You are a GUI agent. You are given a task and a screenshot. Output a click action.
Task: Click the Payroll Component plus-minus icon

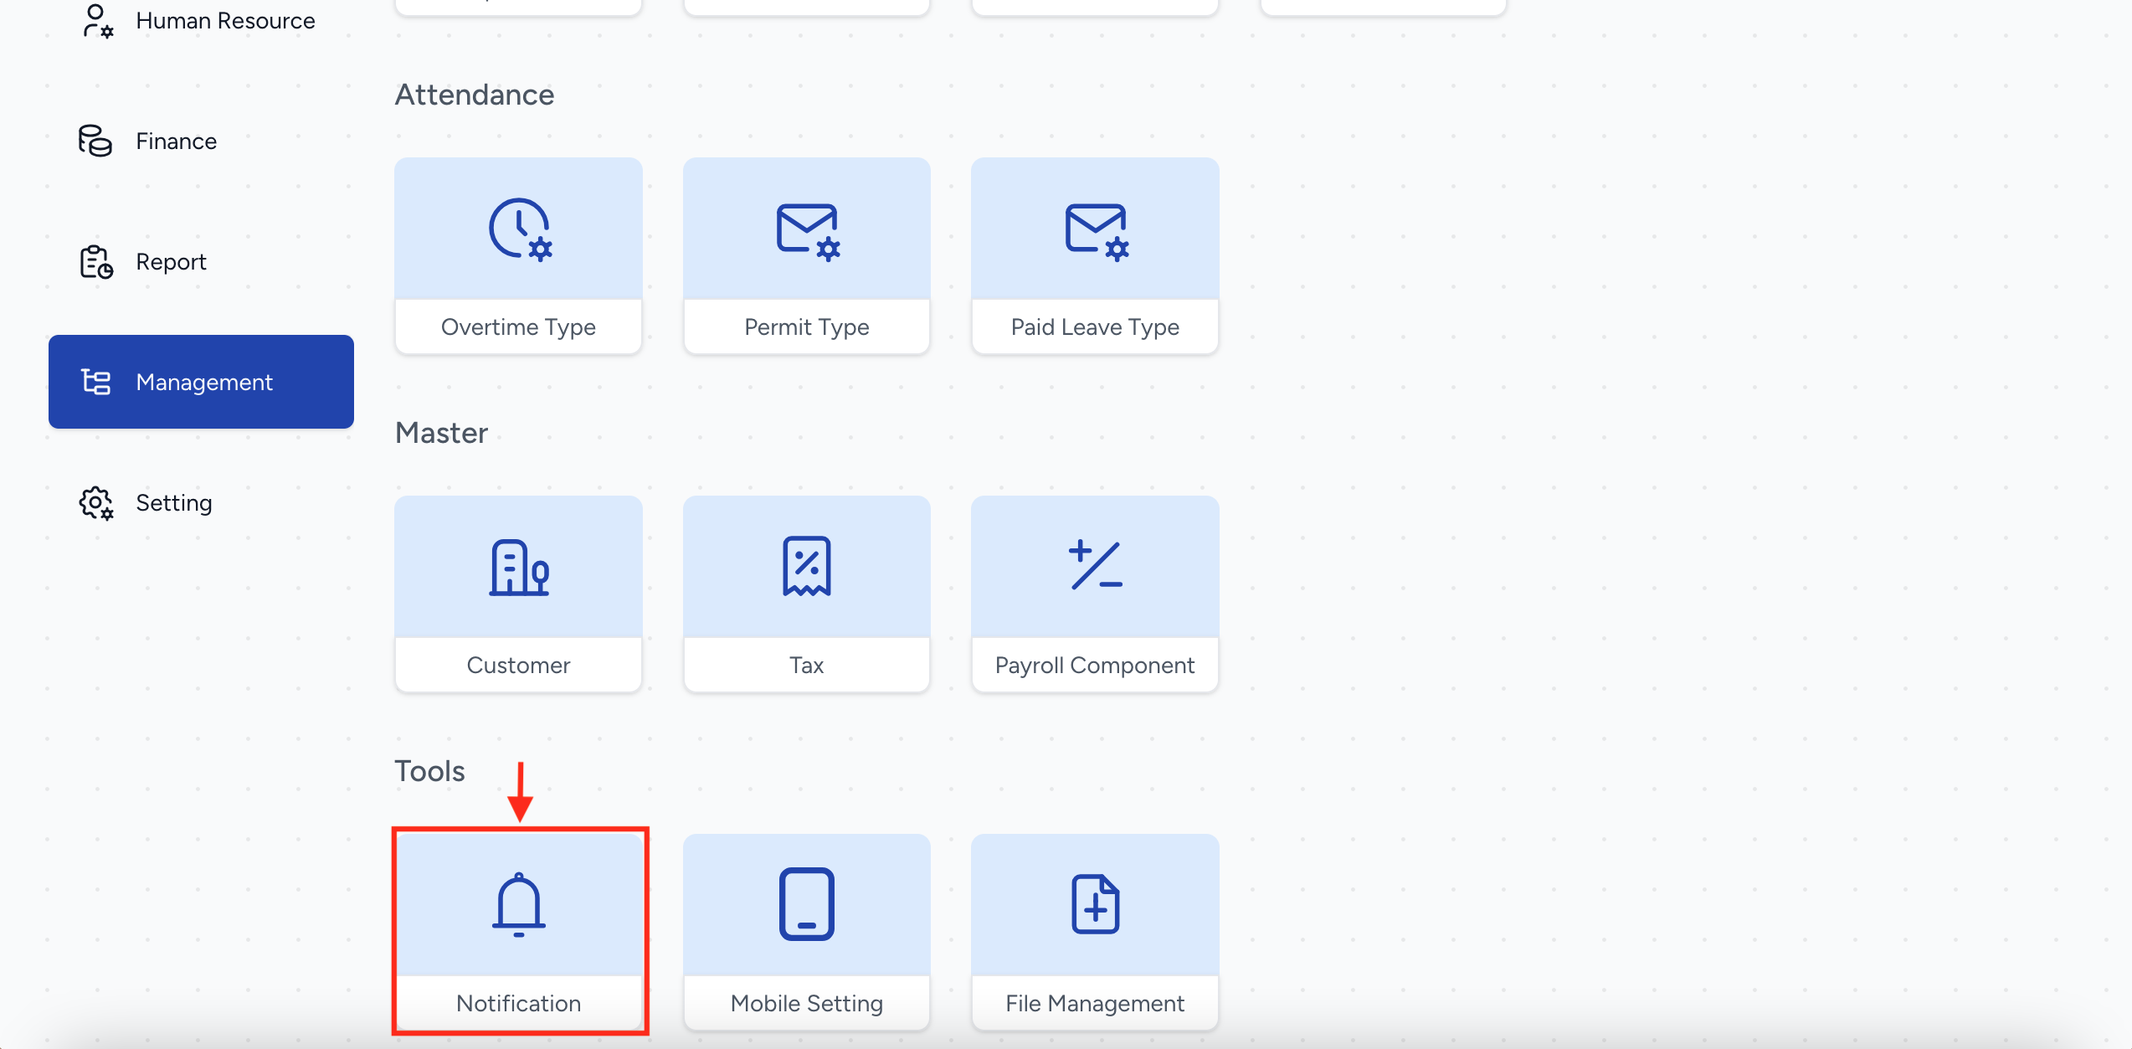click(1095, 566)
